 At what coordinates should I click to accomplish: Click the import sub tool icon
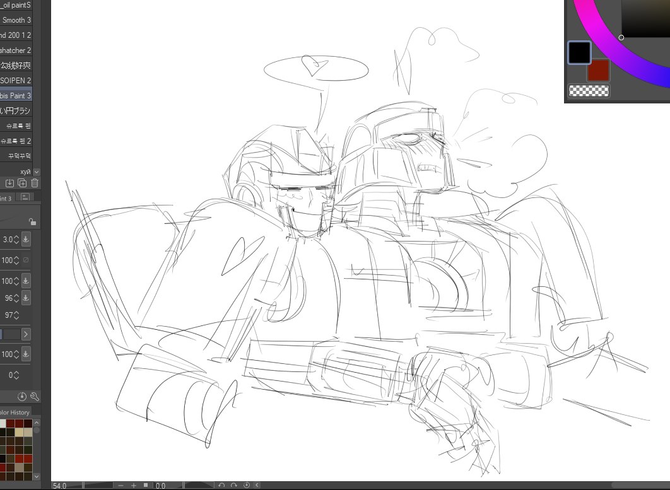coord(9,184)
